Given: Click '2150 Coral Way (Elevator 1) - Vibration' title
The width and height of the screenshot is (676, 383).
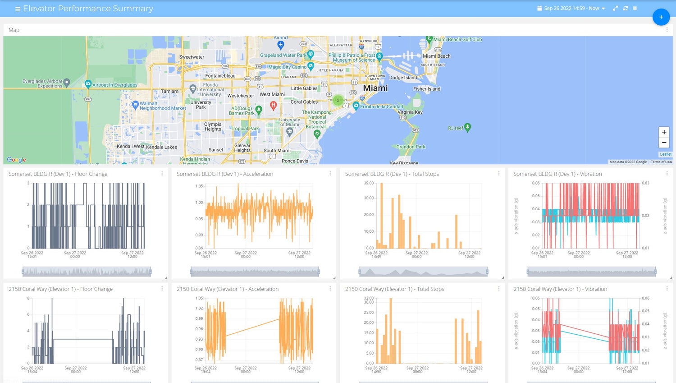Looking at the screenshot, I should tap(560, 289).
